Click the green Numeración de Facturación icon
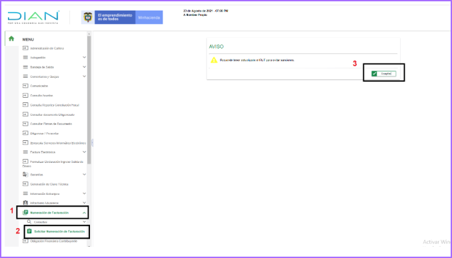The image size is (452, 258). click(x=25, y=213)
